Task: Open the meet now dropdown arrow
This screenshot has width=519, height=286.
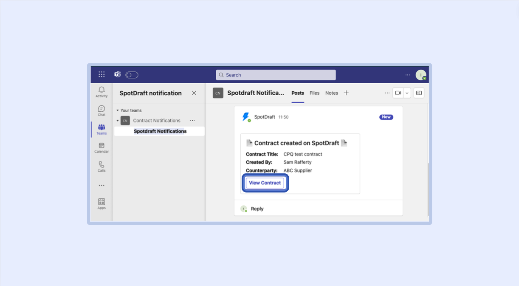Action: [x=407, y=93]
